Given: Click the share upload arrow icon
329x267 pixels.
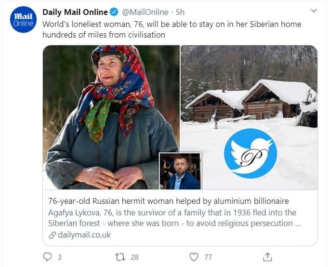Looking at the screenshot, I should pos(268,257).
